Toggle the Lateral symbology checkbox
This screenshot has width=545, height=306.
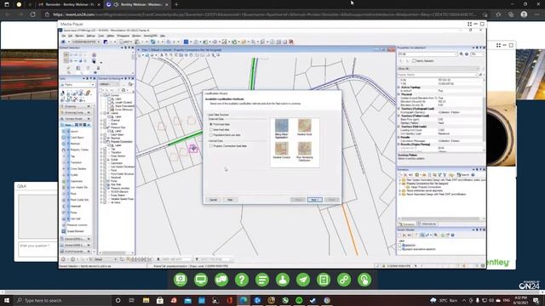pos(105,113)
